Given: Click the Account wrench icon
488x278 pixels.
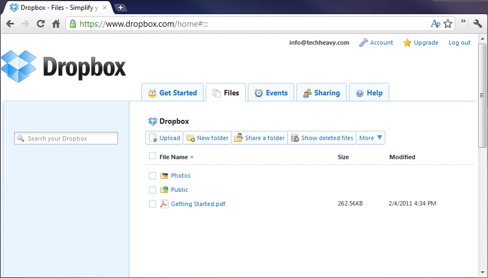Looking at the screenshot, I should tap(363, 43).
